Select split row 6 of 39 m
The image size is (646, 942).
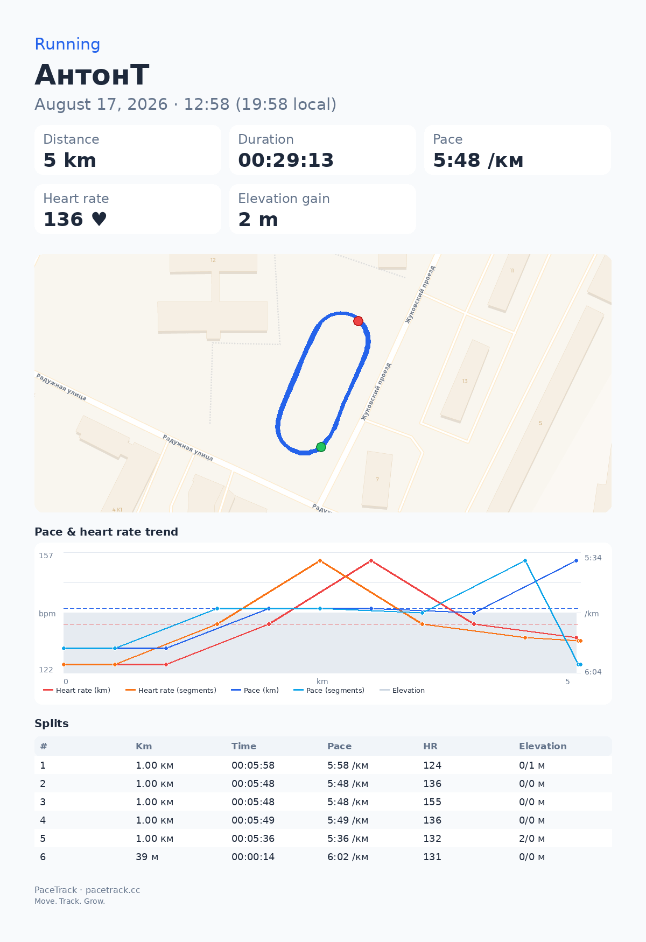(323, 856)
